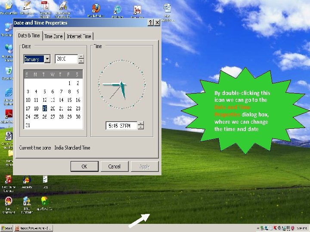Select day 24 in the calendar

point(28,117)
